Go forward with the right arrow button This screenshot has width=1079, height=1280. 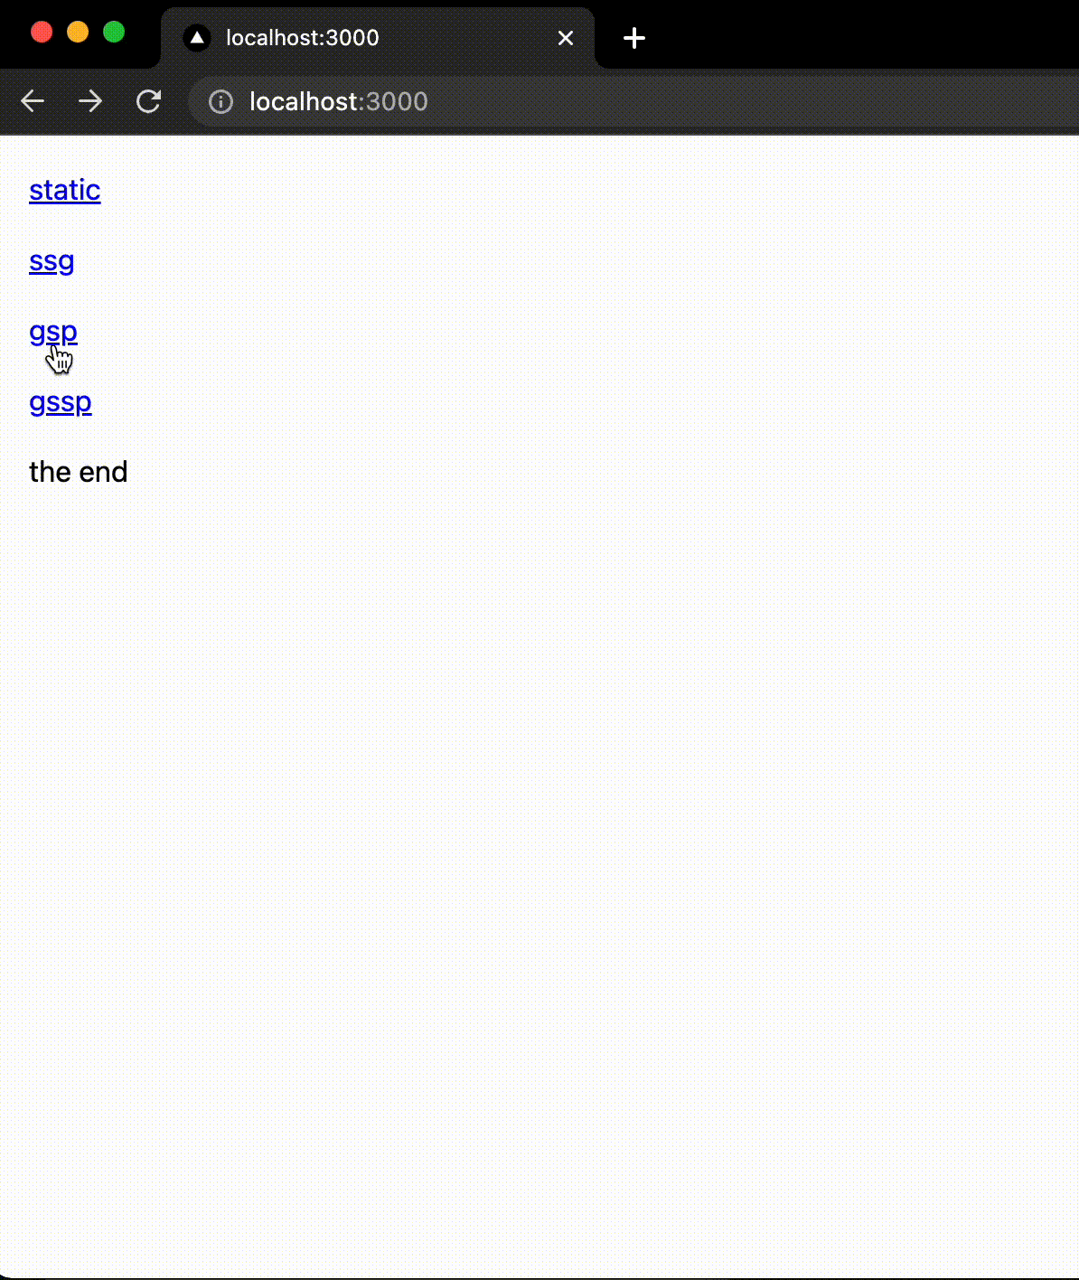point(90,101)
